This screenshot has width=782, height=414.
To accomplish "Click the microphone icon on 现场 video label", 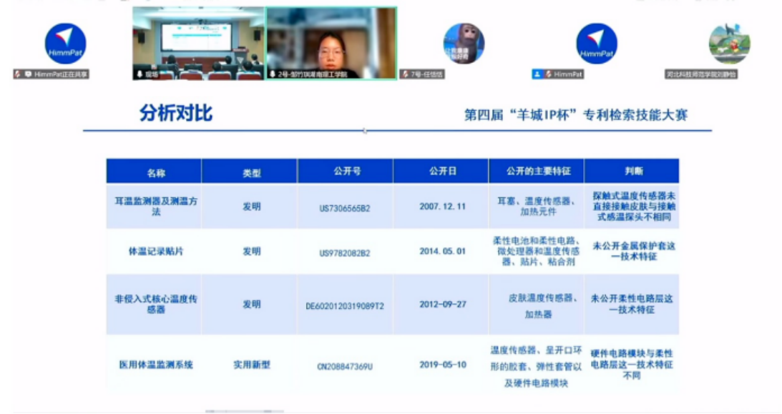I will click(140, 74).
